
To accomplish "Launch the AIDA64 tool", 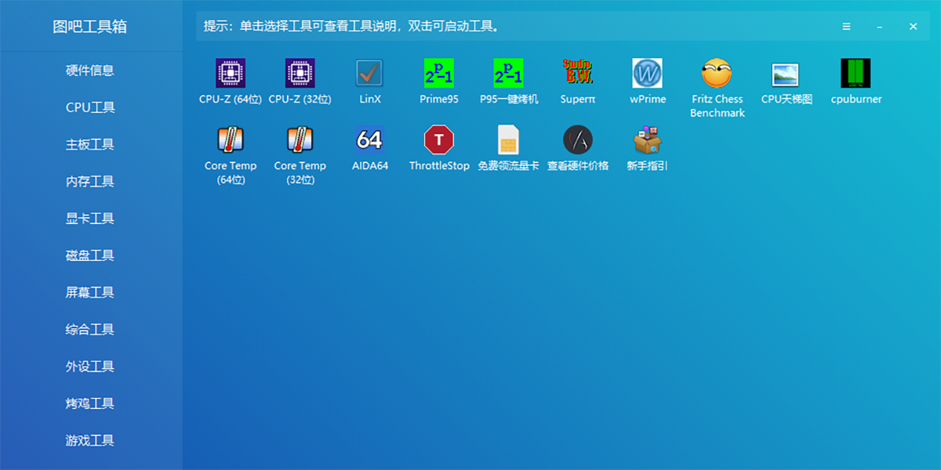I will point(369,141).
